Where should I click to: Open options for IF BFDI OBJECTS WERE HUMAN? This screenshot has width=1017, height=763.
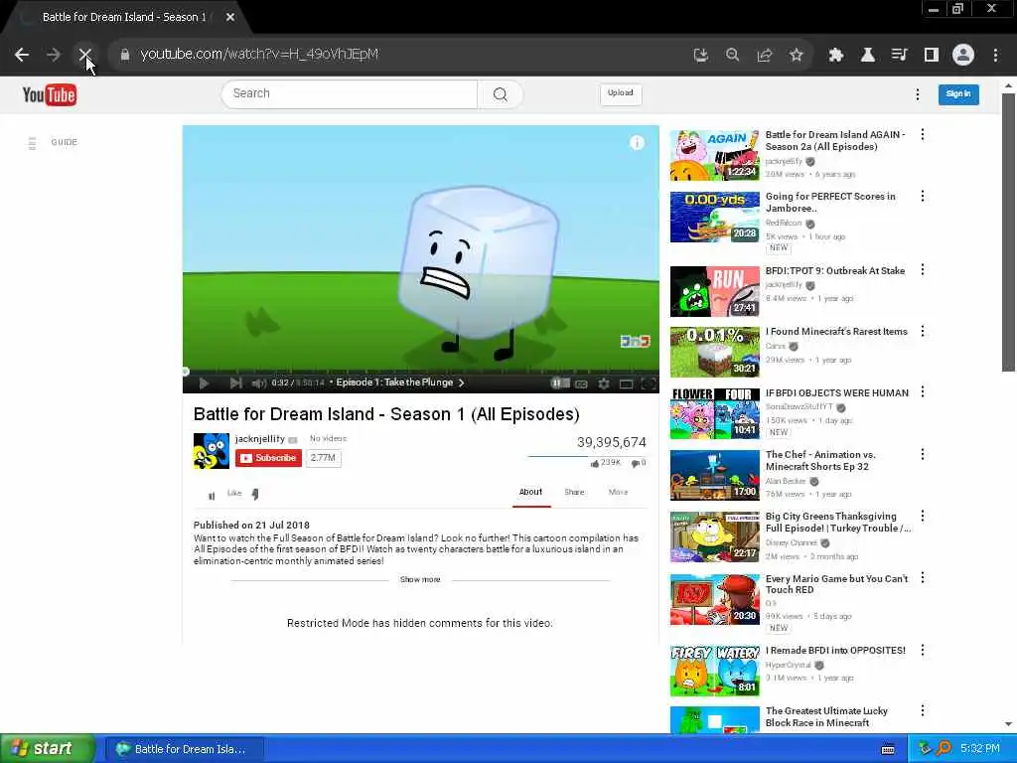point(923,392)
